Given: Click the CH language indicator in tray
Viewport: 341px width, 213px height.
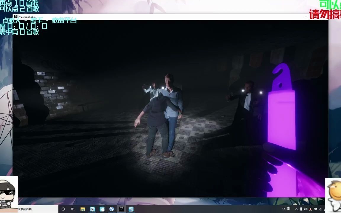Looking at the screenshot, I should tap(284, 209).
